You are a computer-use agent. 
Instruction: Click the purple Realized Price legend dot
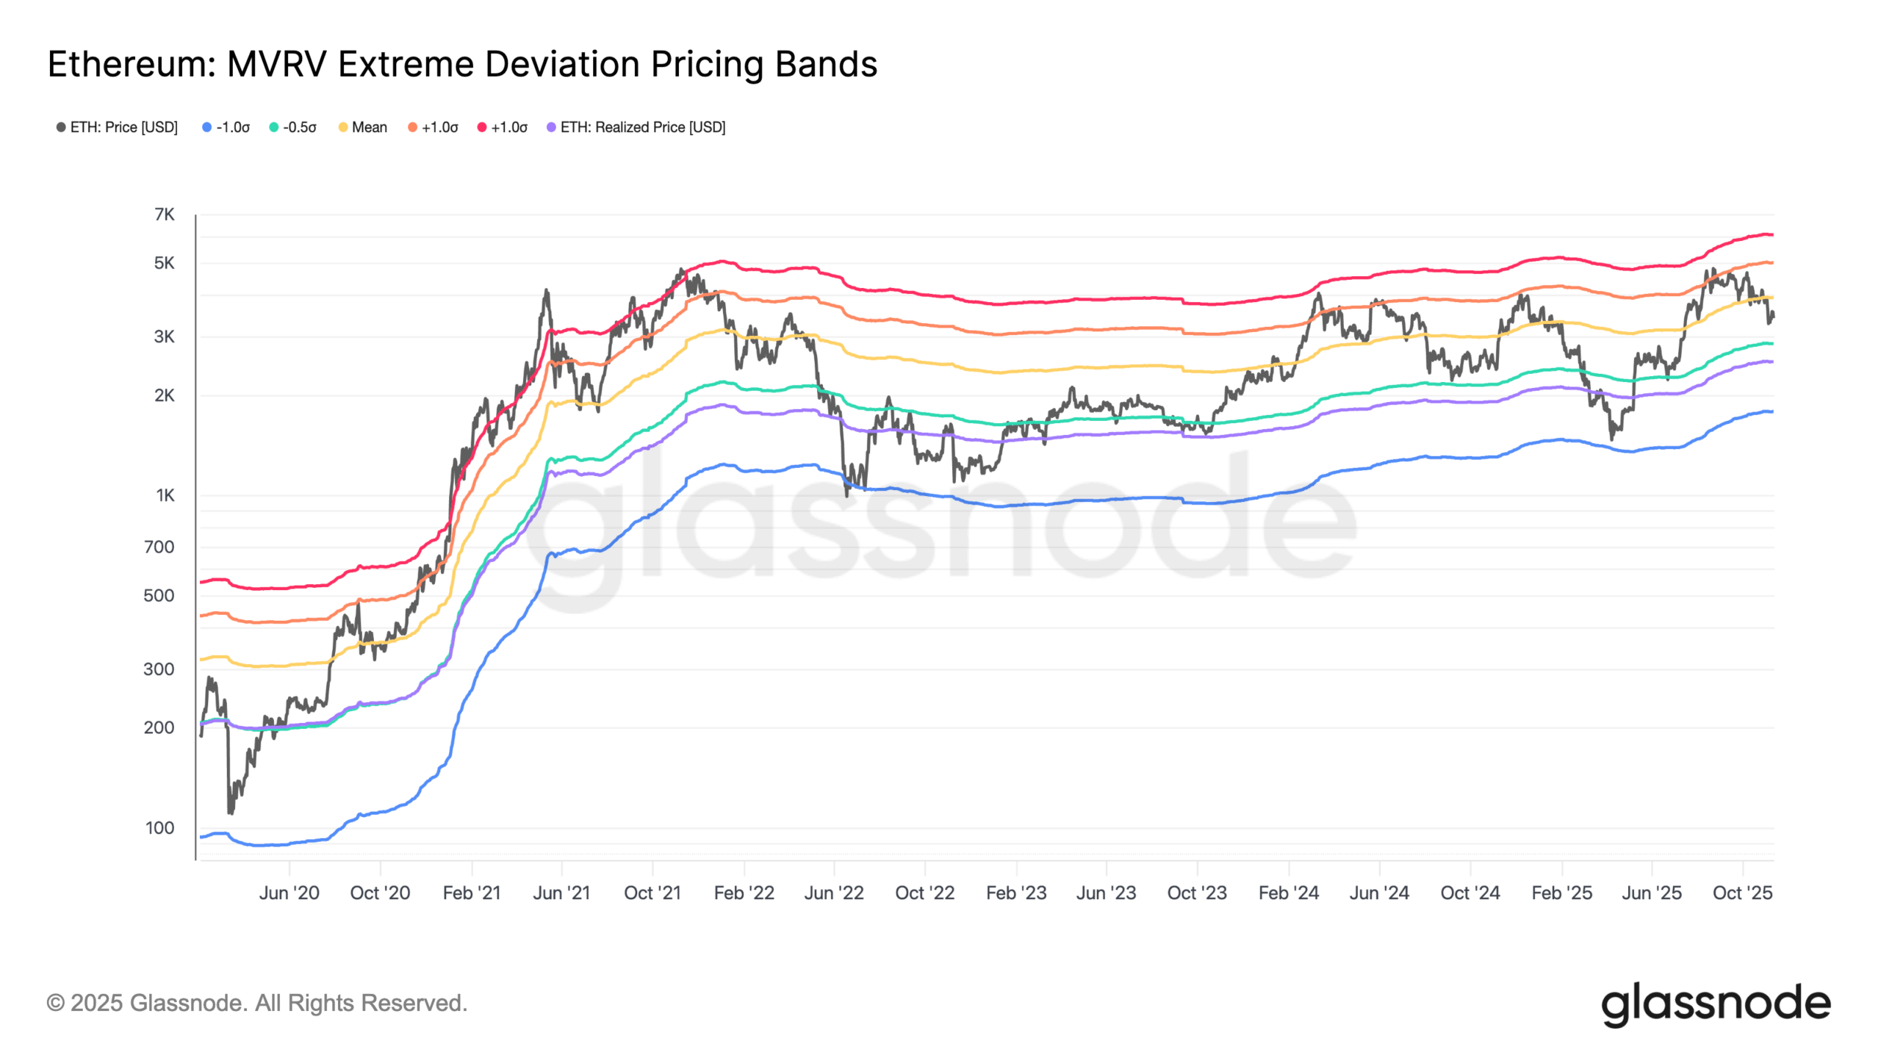(551, 127)
